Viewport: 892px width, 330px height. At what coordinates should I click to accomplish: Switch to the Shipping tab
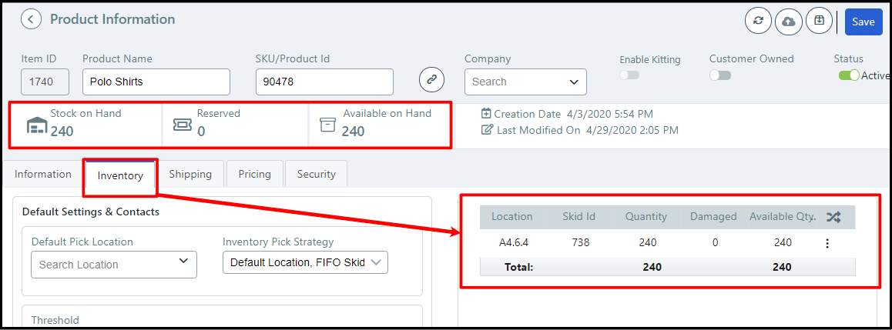(x=190, y=174)
